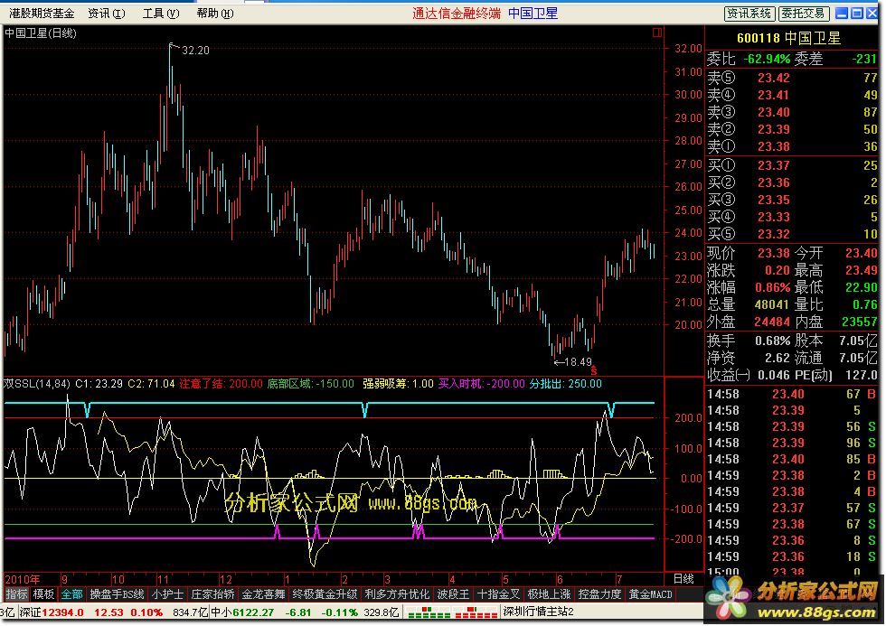The height and width of the screenshot is (626, 886).
Task: Click the 资讯系统 button
Action: coord(749,13)
